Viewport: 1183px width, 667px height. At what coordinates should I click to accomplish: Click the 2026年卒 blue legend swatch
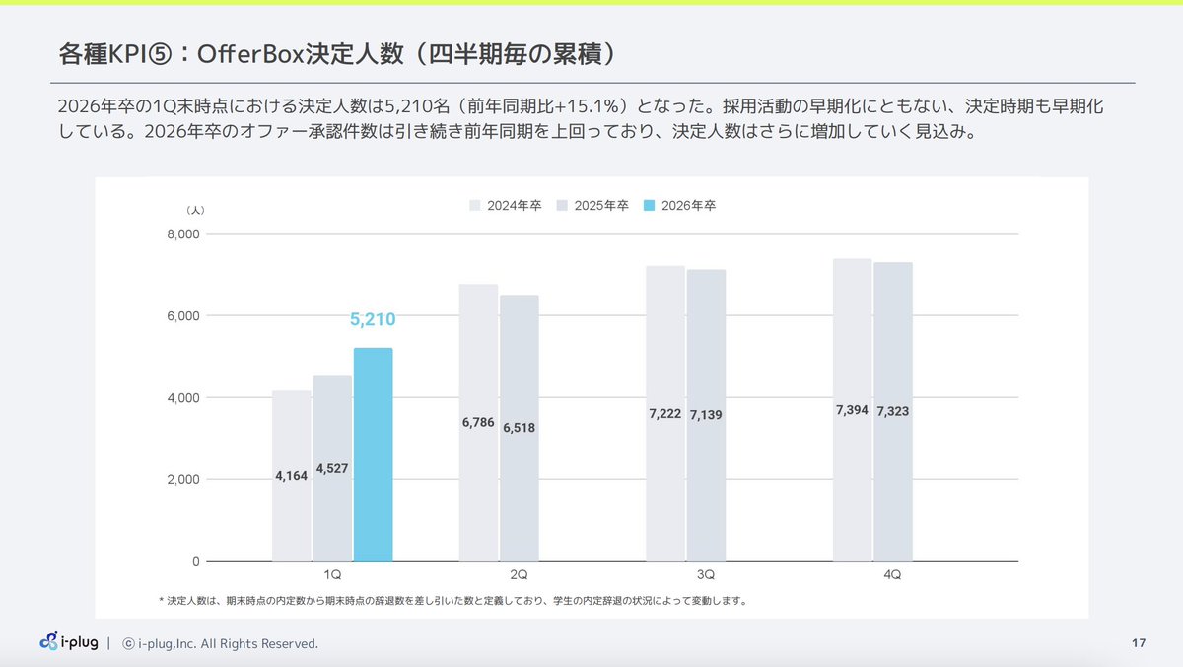click(x=649, y=206)
